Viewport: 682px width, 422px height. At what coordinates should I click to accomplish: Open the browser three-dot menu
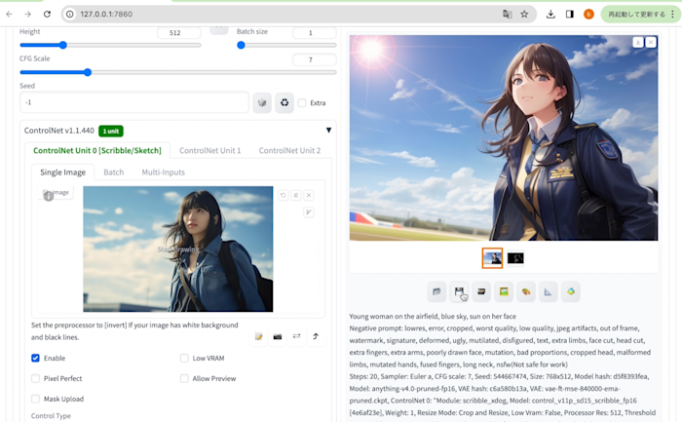pyautogui.click(x=672, y=14)
